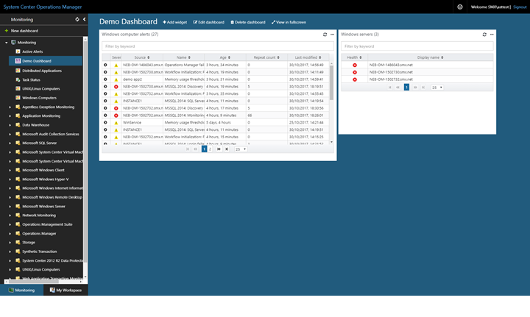Create a New dashboard

point(21,31)
